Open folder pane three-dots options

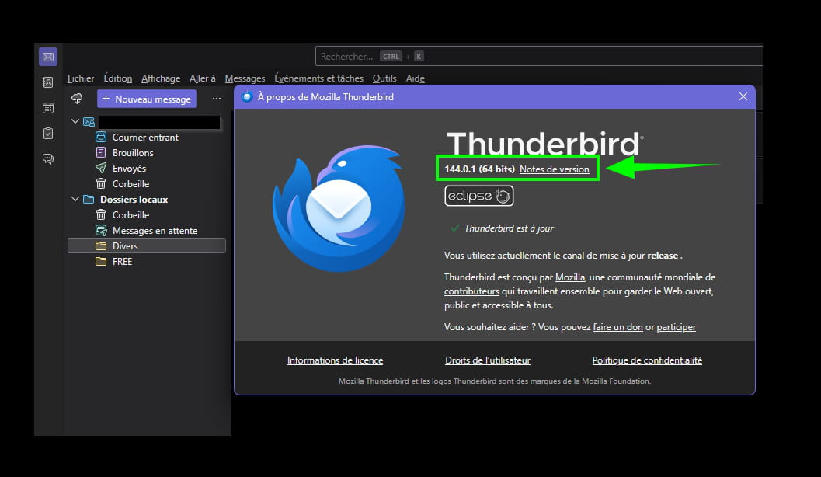[x=217, y=99]
